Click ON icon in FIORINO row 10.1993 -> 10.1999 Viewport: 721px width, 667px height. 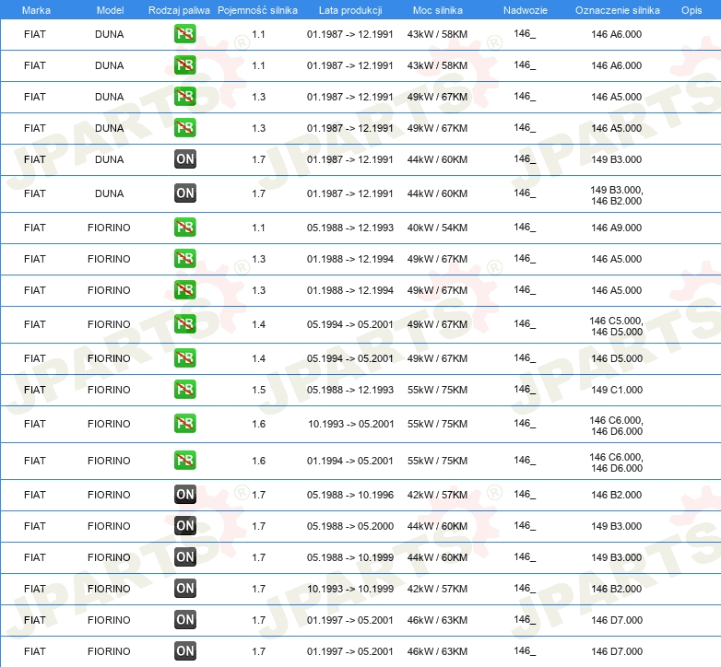(x=185, y=588)
